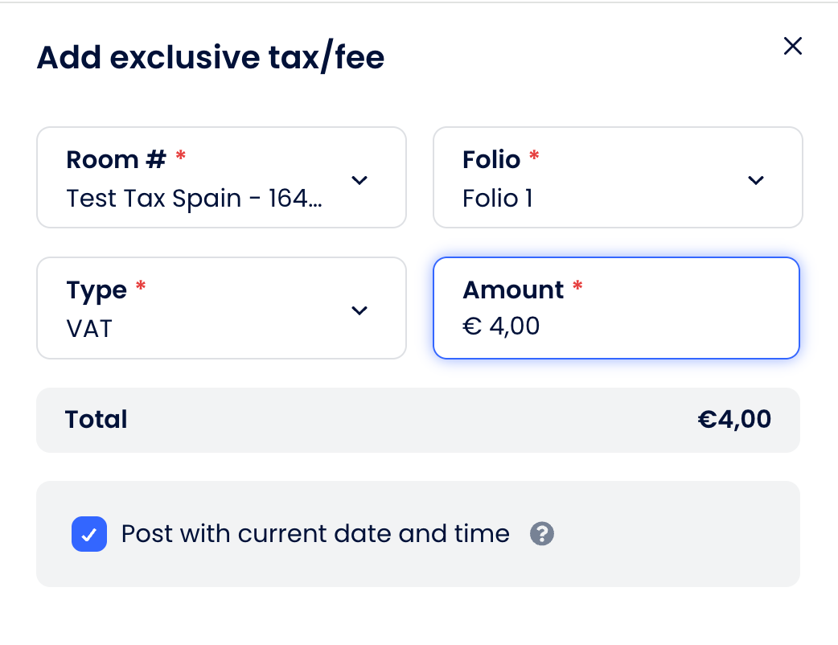Screen dimensions: 838x645
Task: Click the Total label text
Action: click(x=97, y=420)
